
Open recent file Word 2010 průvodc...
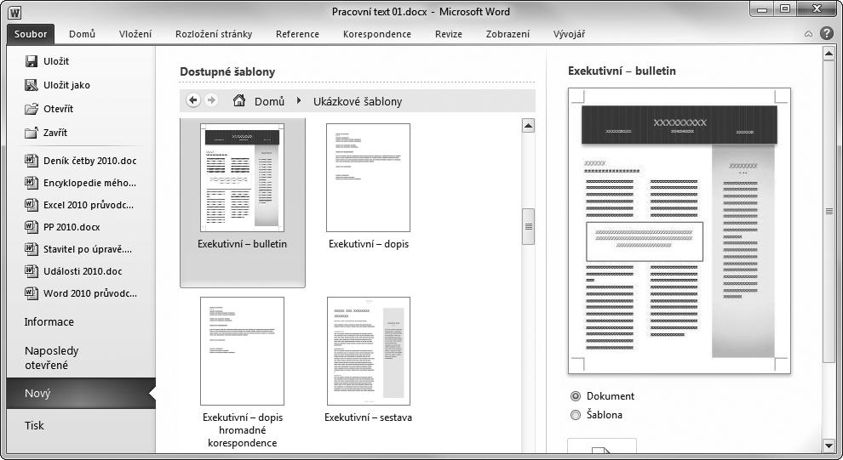pyautogui.click(x=89, y=293)
